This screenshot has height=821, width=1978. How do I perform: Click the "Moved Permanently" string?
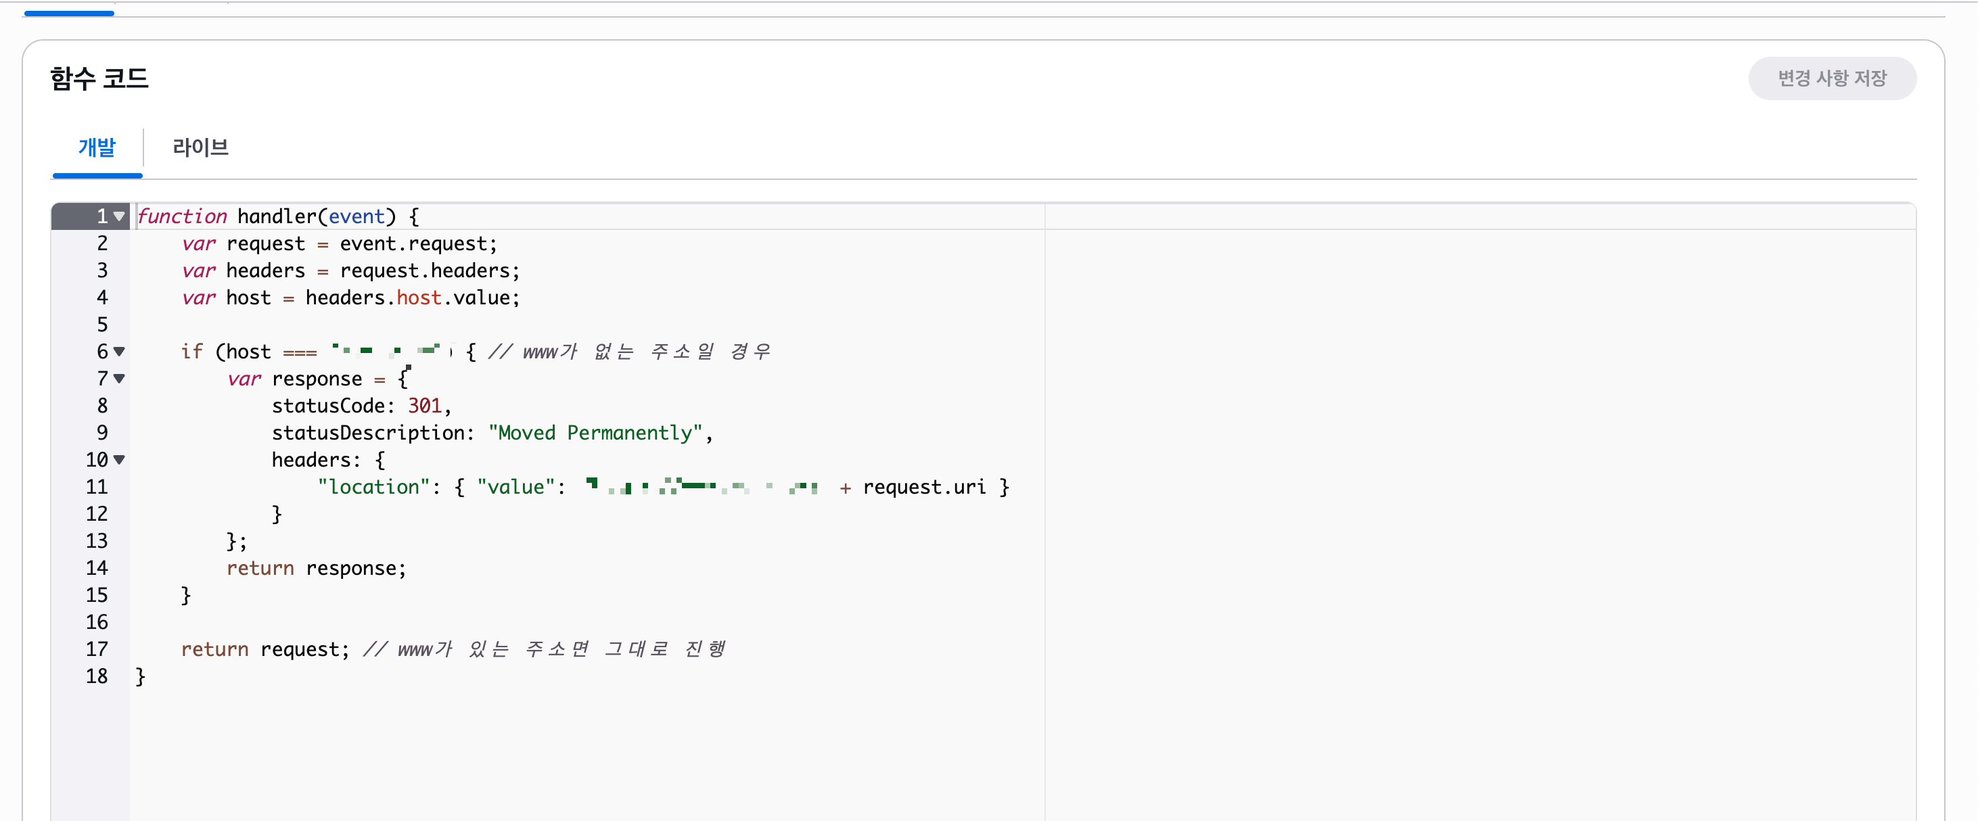coord(595,433)
